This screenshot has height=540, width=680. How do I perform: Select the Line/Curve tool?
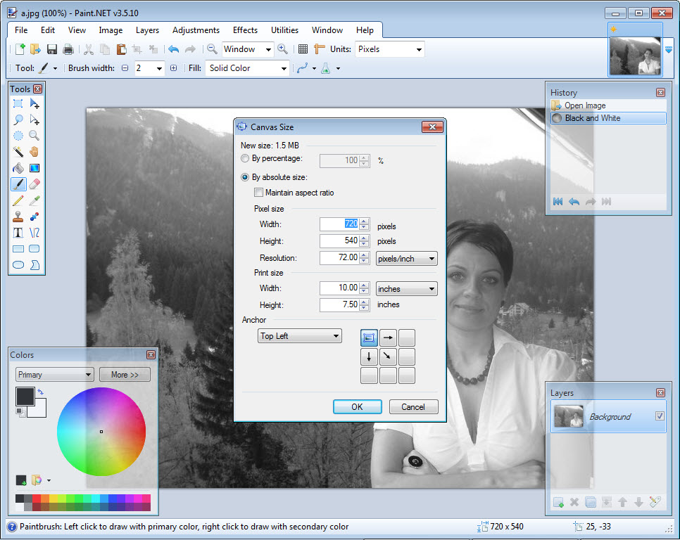[34, 233]
